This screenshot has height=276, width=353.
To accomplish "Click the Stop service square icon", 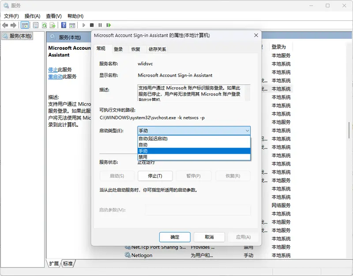I will pyautogui.click(x=92, y=25).
